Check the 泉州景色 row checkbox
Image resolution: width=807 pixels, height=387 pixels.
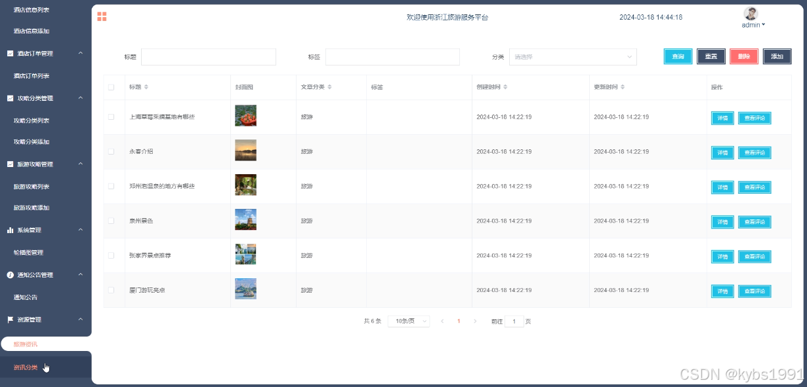pyautogui.click(x=111, y=221)
